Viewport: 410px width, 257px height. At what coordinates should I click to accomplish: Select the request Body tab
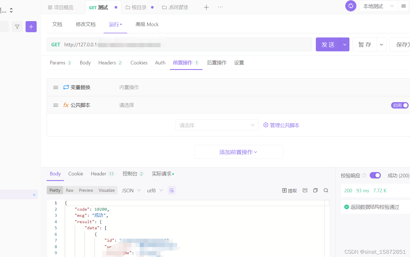(x=85, y=63)
